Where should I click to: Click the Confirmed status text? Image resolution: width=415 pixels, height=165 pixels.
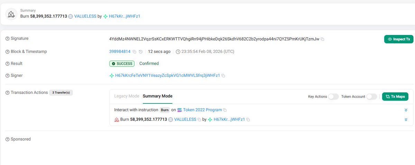[149, 64]
